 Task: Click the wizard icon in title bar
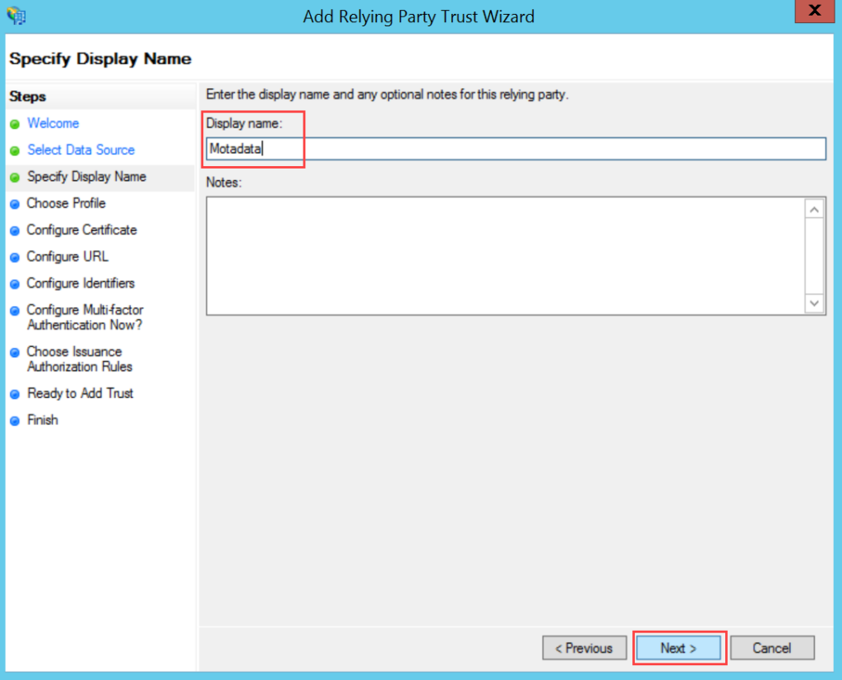coord(16,16)
